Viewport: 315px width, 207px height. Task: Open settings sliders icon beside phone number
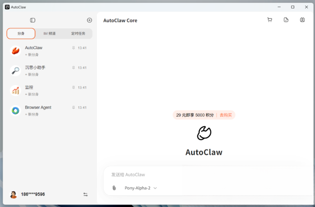[85, 194]
